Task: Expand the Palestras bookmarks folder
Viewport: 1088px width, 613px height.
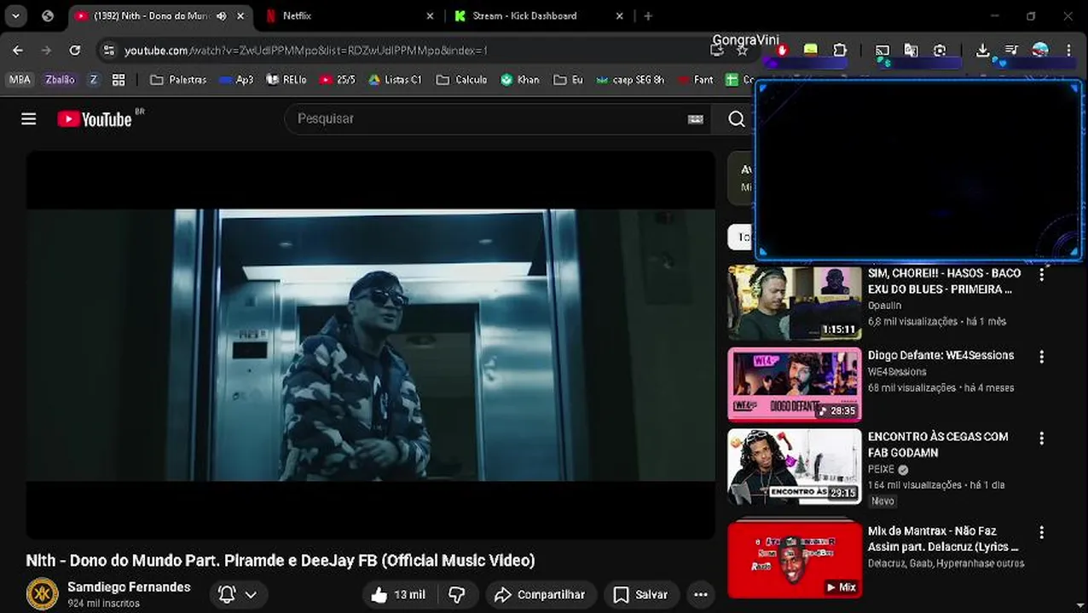Action: point(178,79)
